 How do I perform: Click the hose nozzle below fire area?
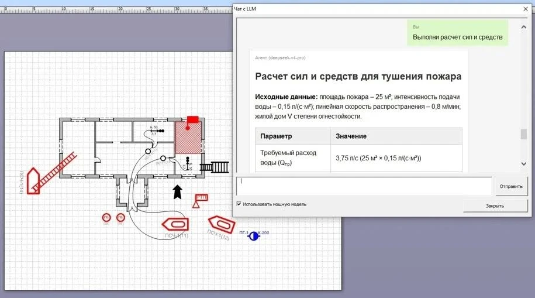tap(187, 163)
